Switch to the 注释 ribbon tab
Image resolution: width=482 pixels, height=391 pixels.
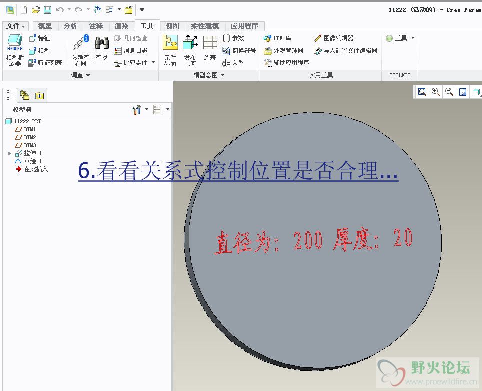(x=96, y=26)
